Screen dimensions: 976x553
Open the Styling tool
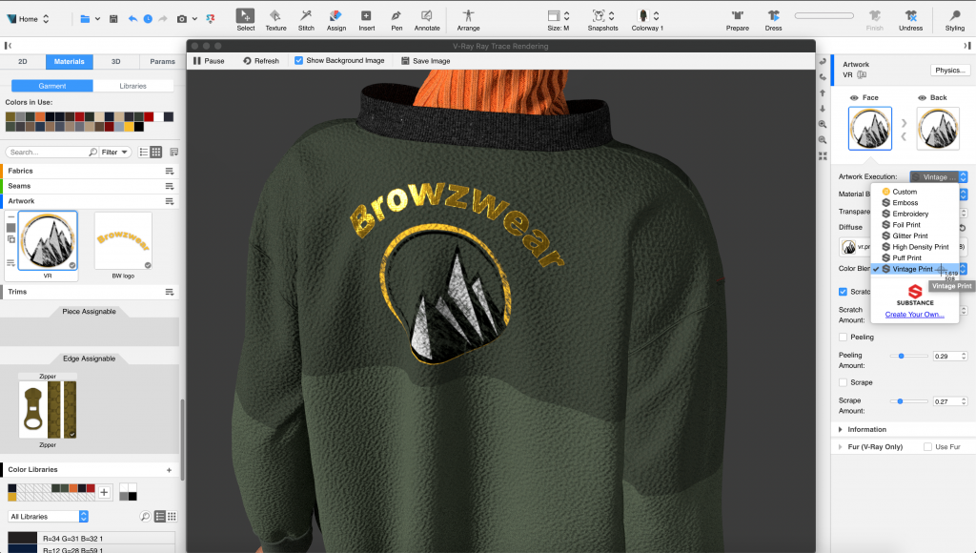coord(954,15)
